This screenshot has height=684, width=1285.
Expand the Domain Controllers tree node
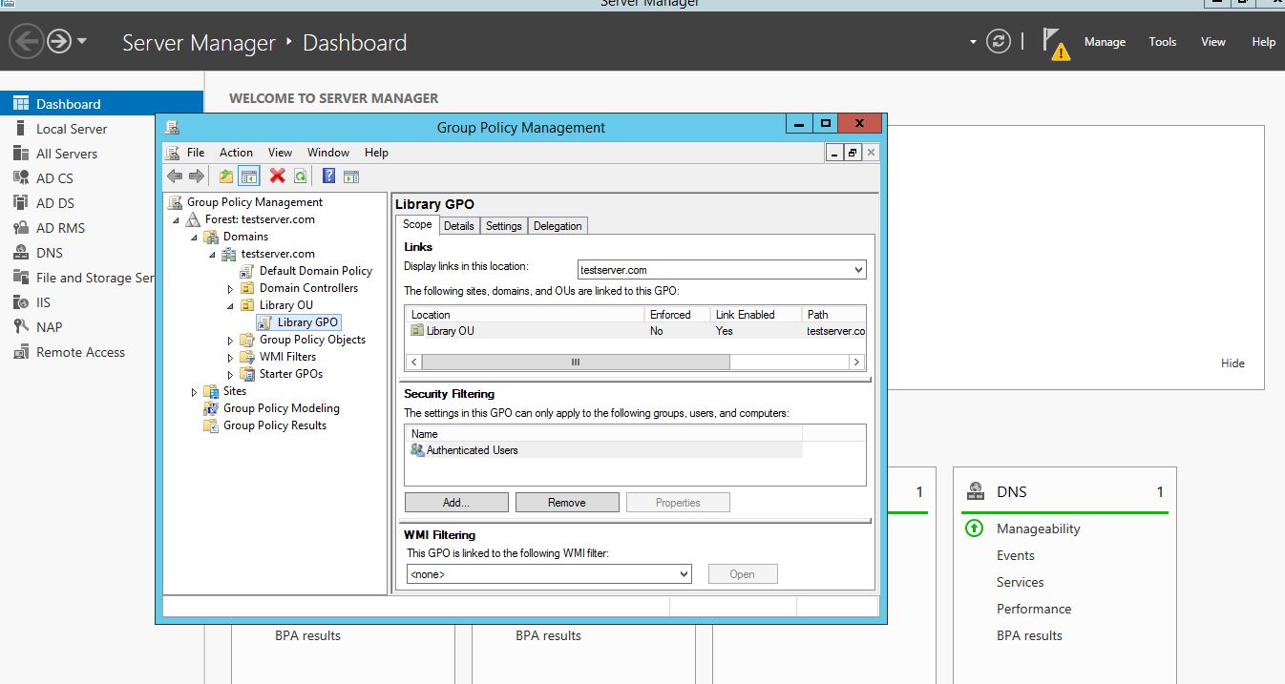click(230, 288)
